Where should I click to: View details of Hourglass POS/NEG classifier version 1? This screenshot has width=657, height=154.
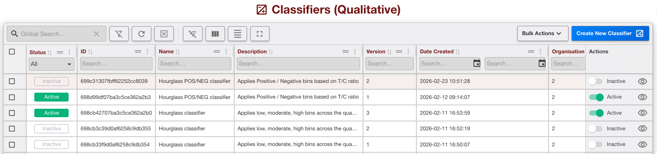pos(642,97)
